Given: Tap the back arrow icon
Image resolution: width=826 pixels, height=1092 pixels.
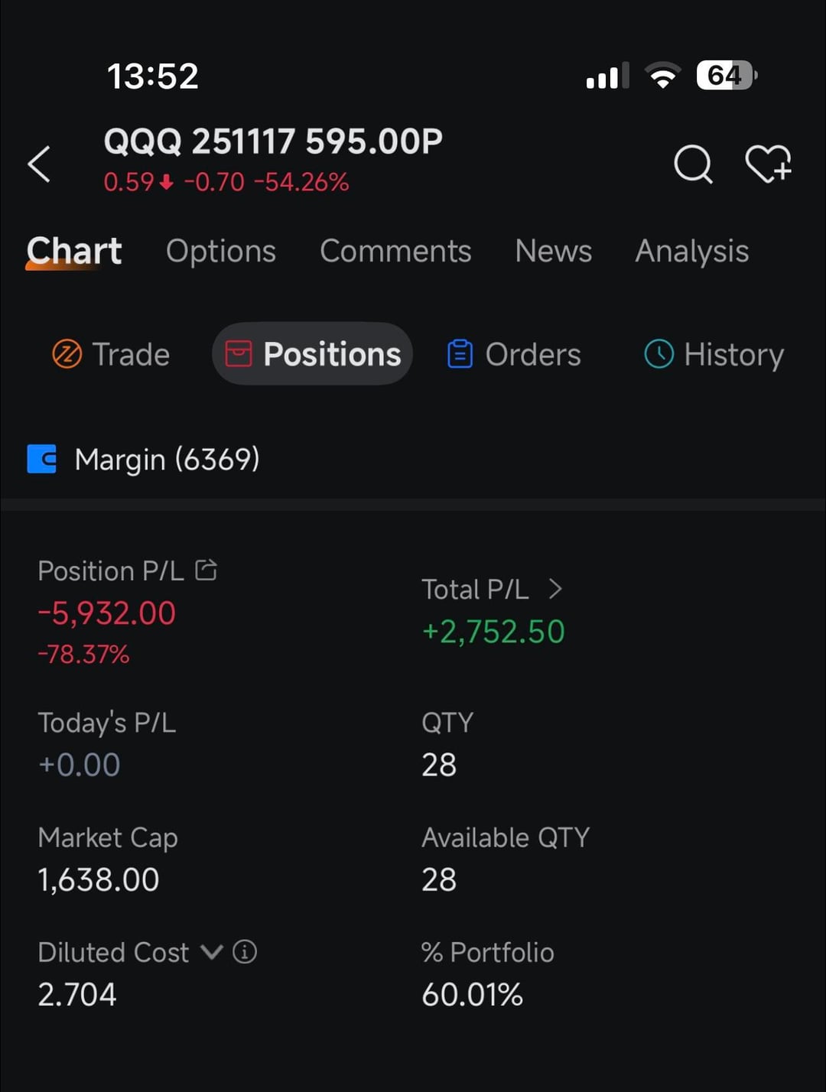Looking at the screenshot, I should [x=39, y=164].
